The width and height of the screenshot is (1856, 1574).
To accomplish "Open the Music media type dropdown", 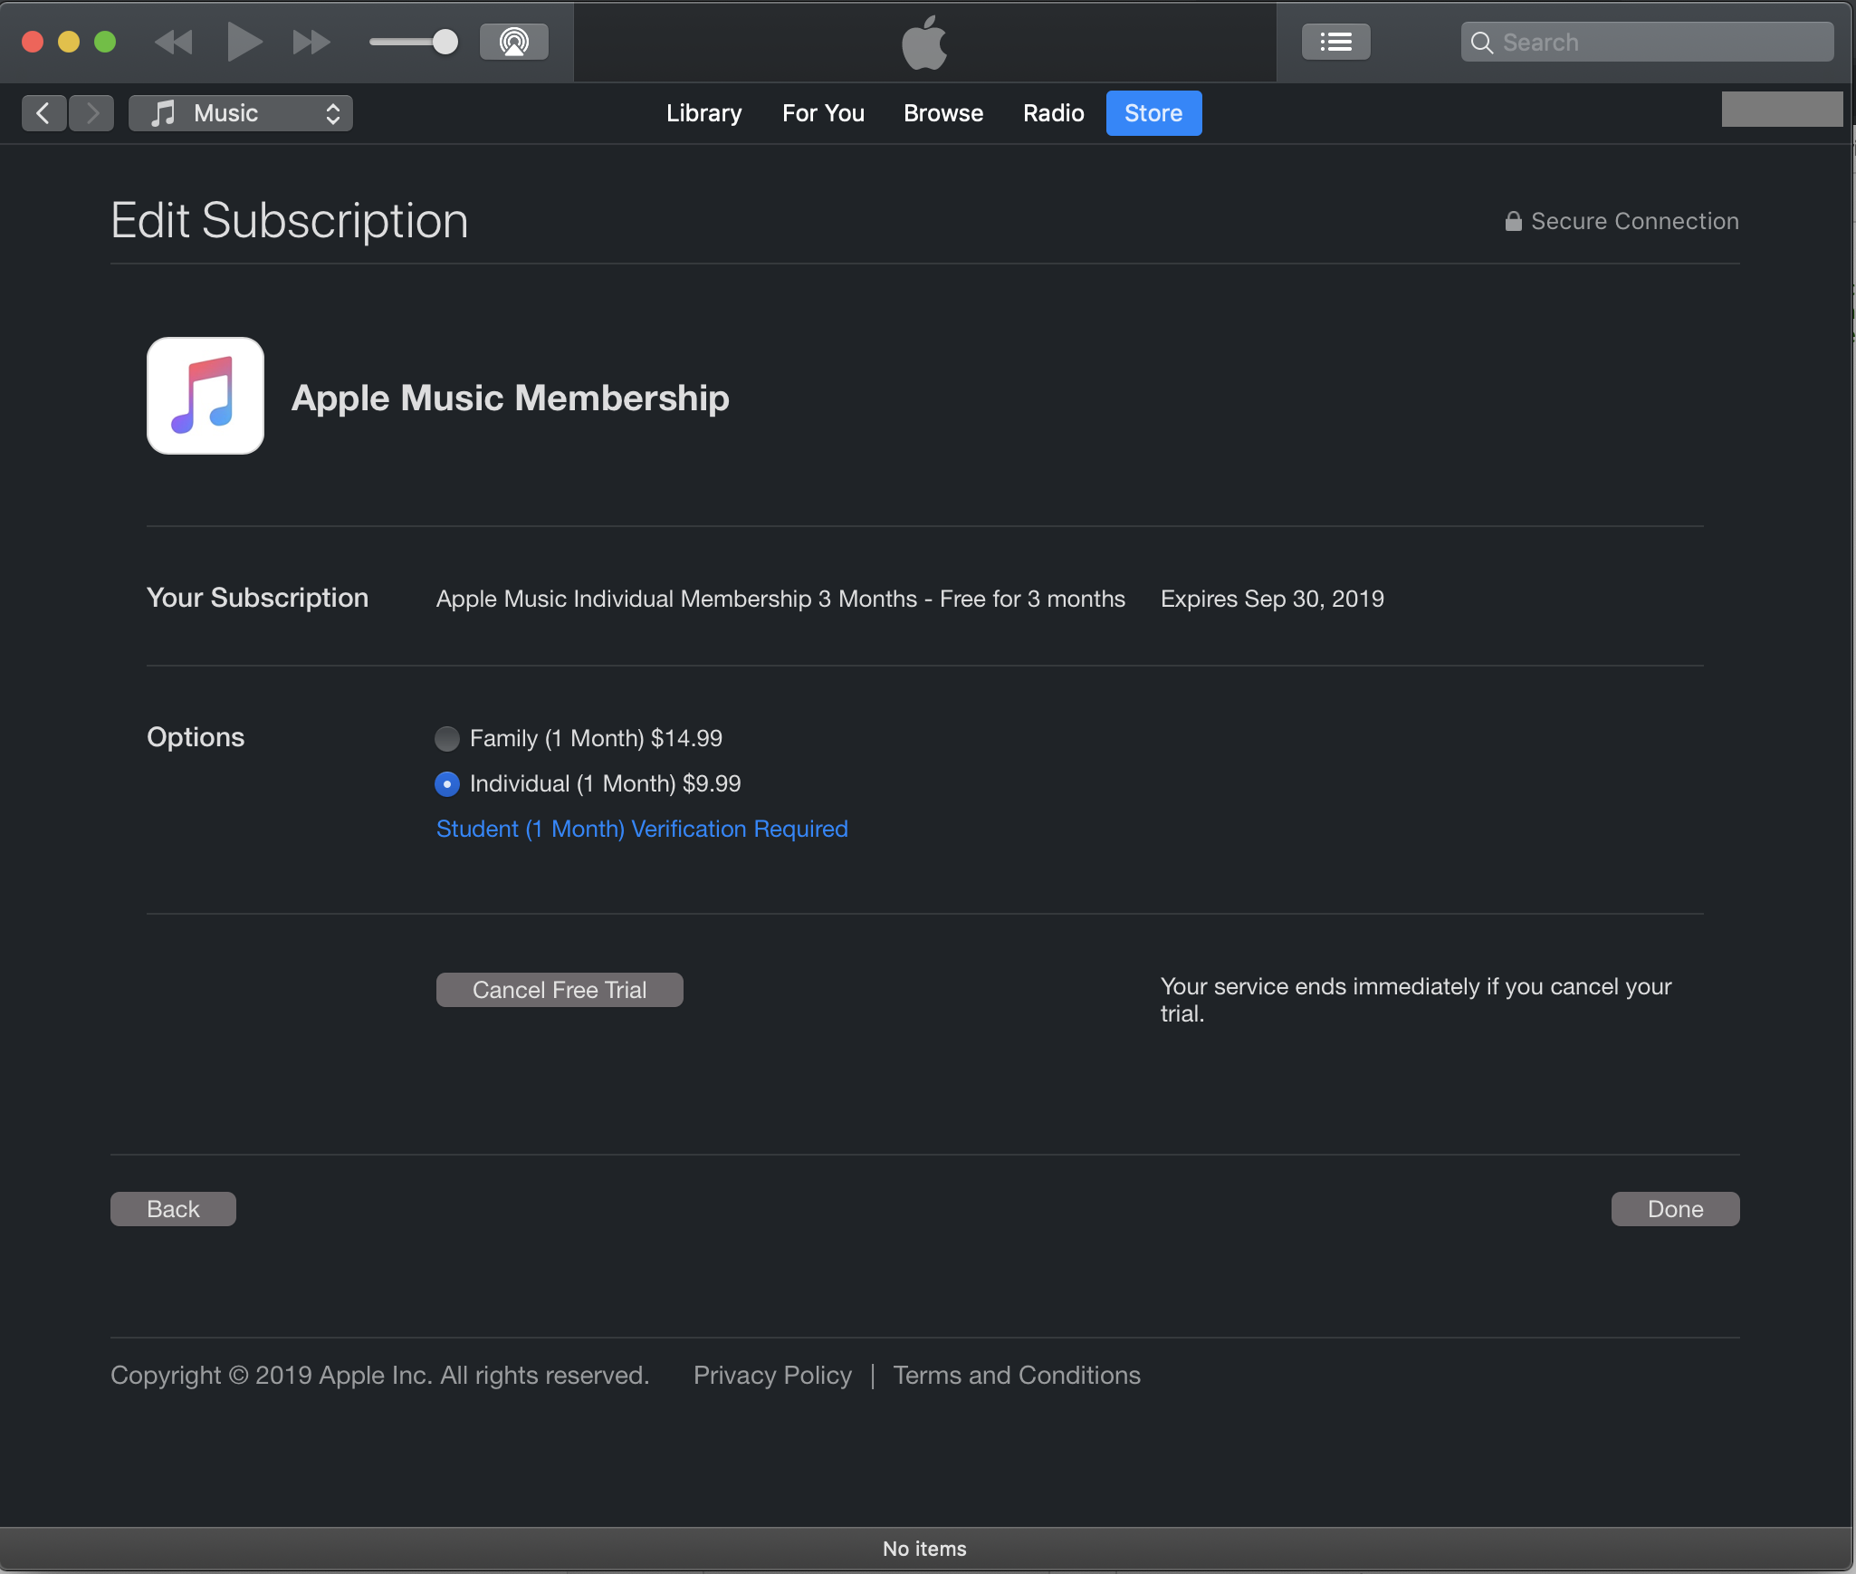I will [x=241, y=113].
